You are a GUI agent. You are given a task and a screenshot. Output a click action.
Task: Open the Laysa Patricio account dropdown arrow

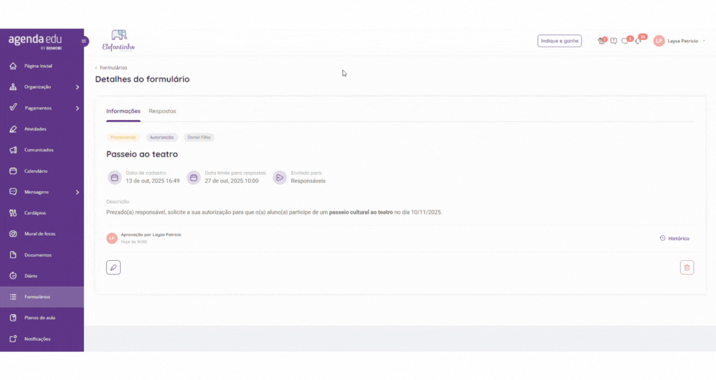coord(704,41)
